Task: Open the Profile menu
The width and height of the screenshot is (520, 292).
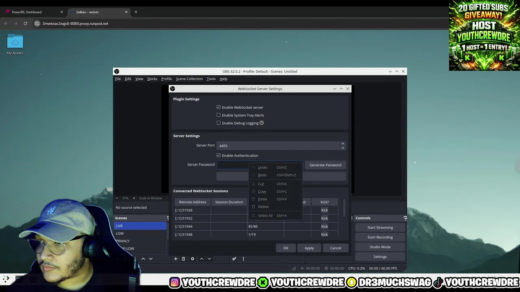Action: click(167, 79)
